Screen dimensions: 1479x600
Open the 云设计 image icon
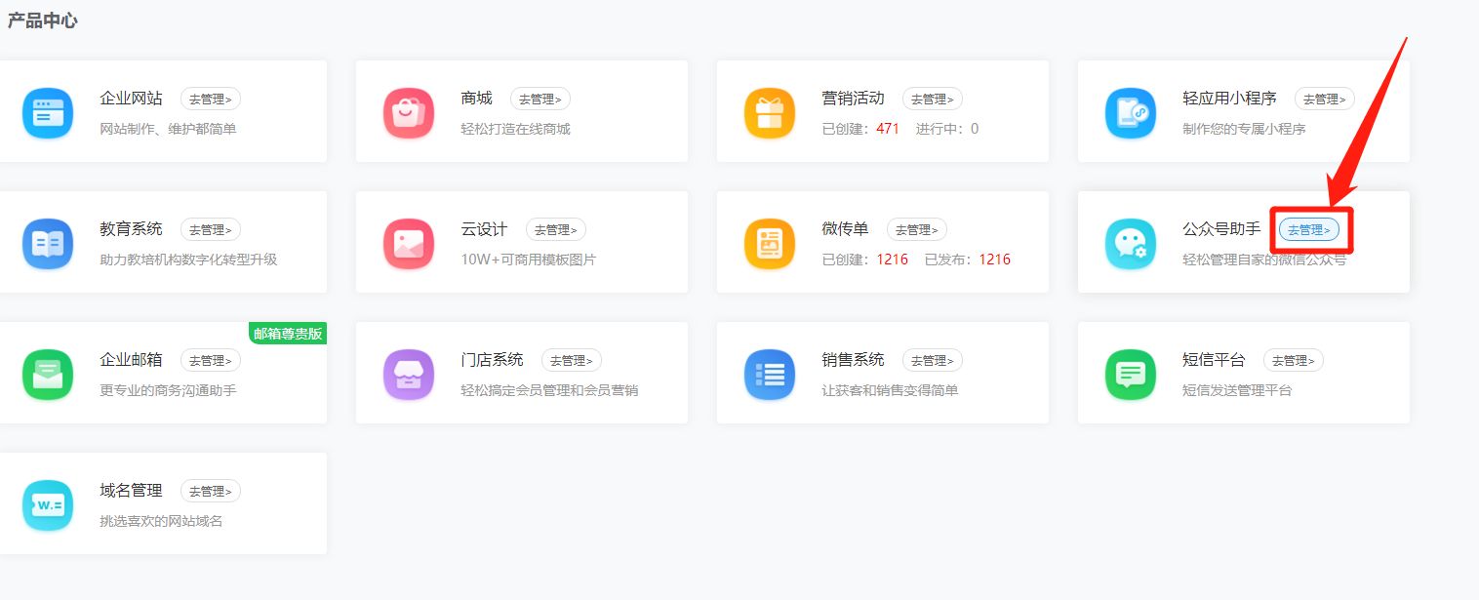pyautogui.click(x=409, y=243)
